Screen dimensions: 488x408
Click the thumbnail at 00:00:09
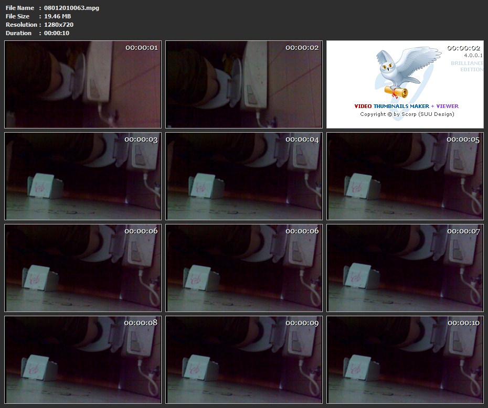tap(244, 360)
